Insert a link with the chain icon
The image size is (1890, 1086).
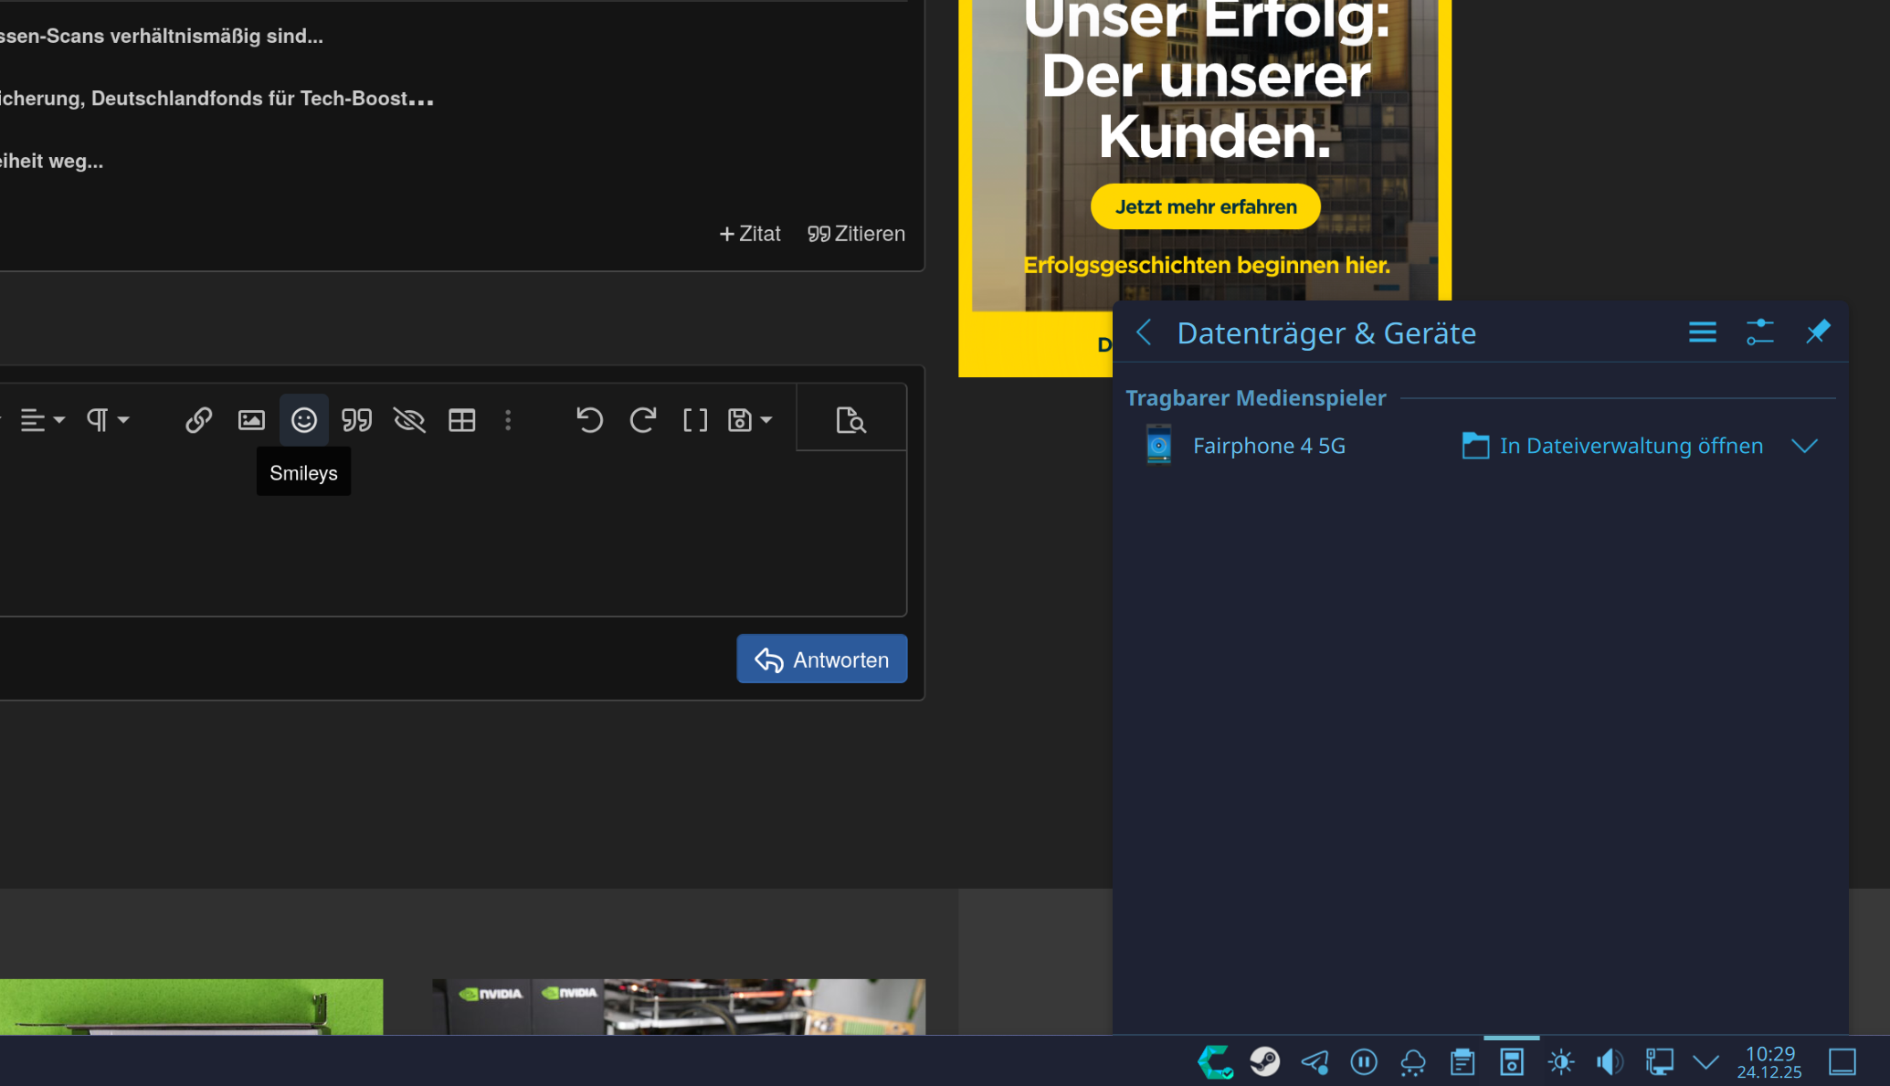(198, 420)
